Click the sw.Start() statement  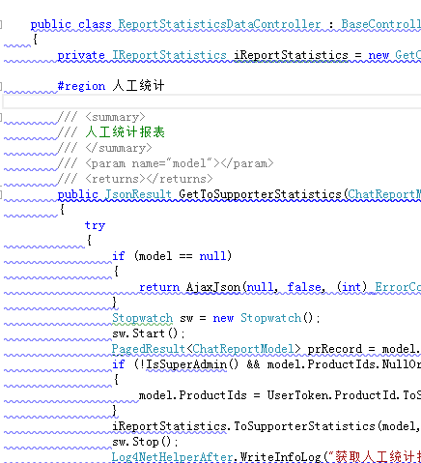coord(149,333)
